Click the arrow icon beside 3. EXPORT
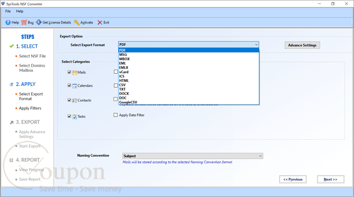The width and height of the screenshot is (354, 197). 12,122
